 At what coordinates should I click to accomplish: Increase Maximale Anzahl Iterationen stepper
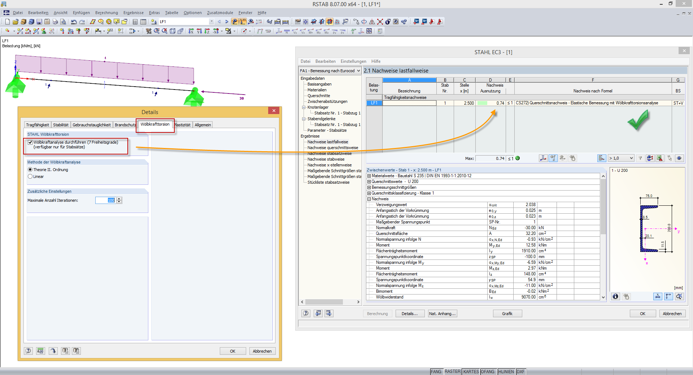point(119,199)
